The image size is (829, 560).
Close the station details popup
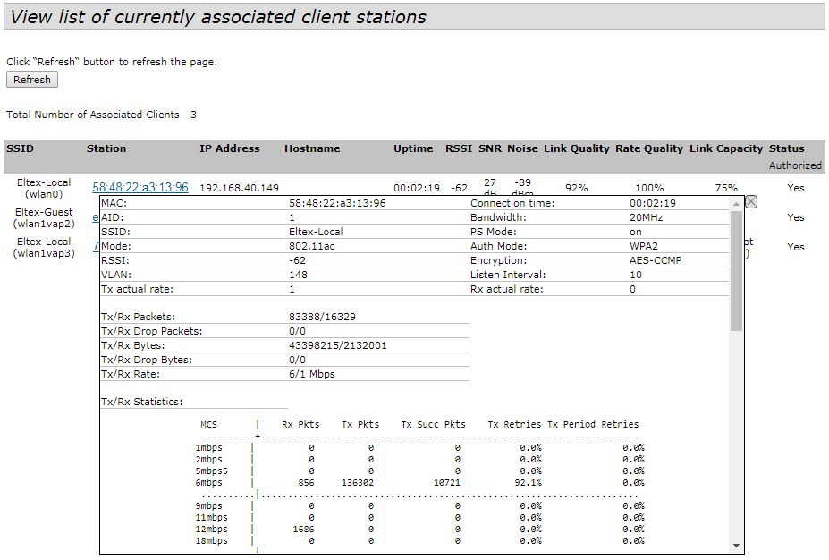(x=751, y=202)
